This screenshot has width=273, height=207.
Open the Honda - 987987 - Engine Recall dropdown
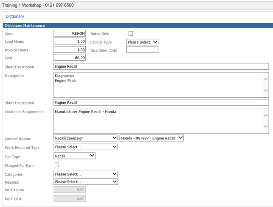click(x=152, y=138)
